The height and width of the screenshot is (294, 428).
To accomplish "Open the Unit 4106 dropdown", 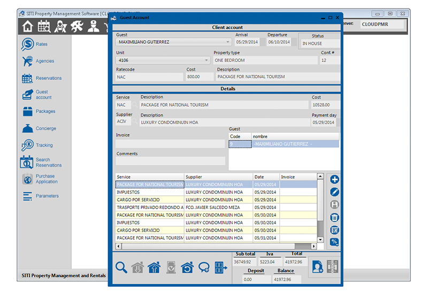I will [207, 61].
